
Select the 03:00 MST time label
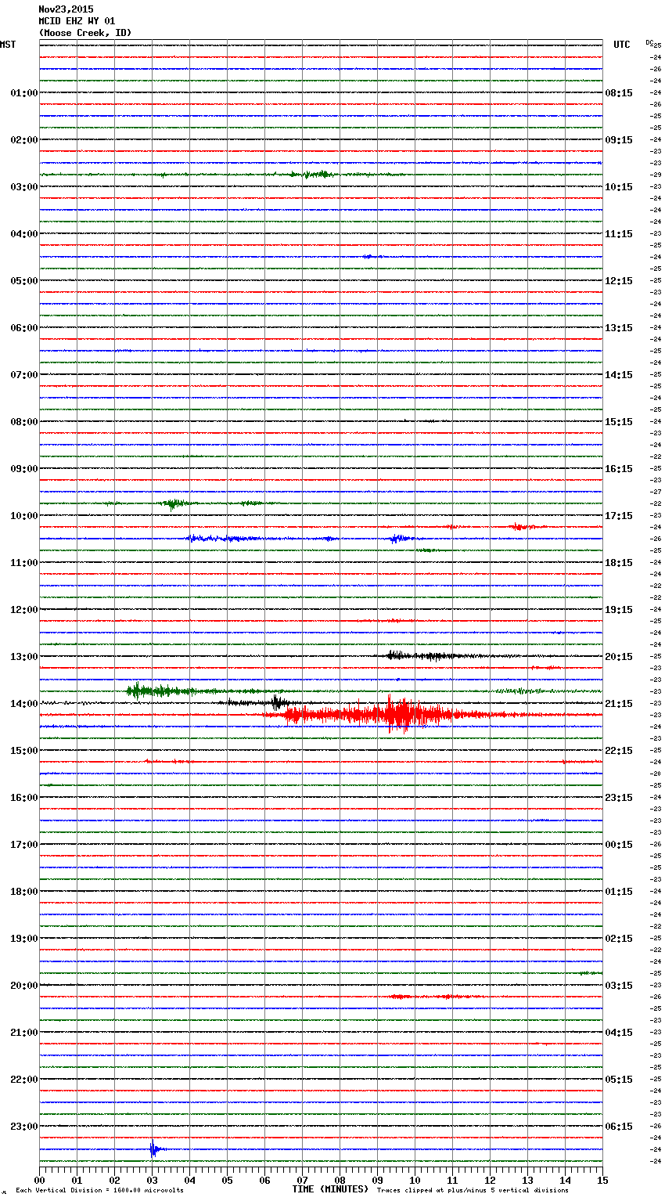[x=23, y=187]
